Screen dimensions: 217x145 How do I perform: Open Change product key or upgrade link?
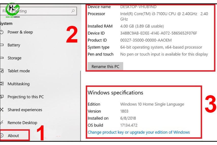tap(139, 132)
